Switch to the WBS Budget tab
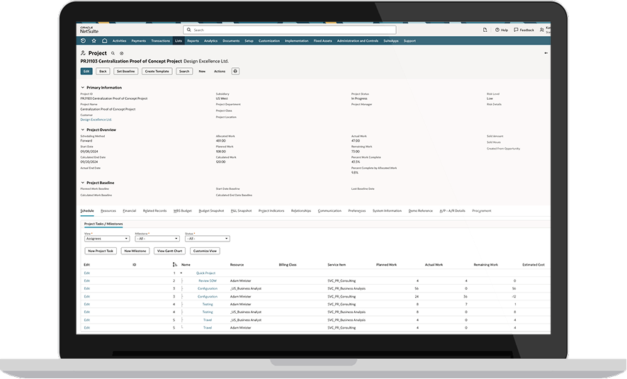The width and height of the screenshot is (627, 379). pos(182,210)
